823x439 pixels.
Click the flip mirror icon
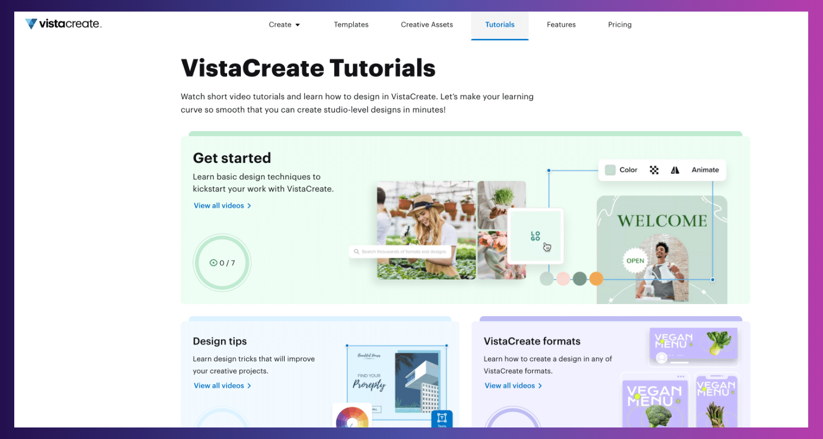[675, 170]
